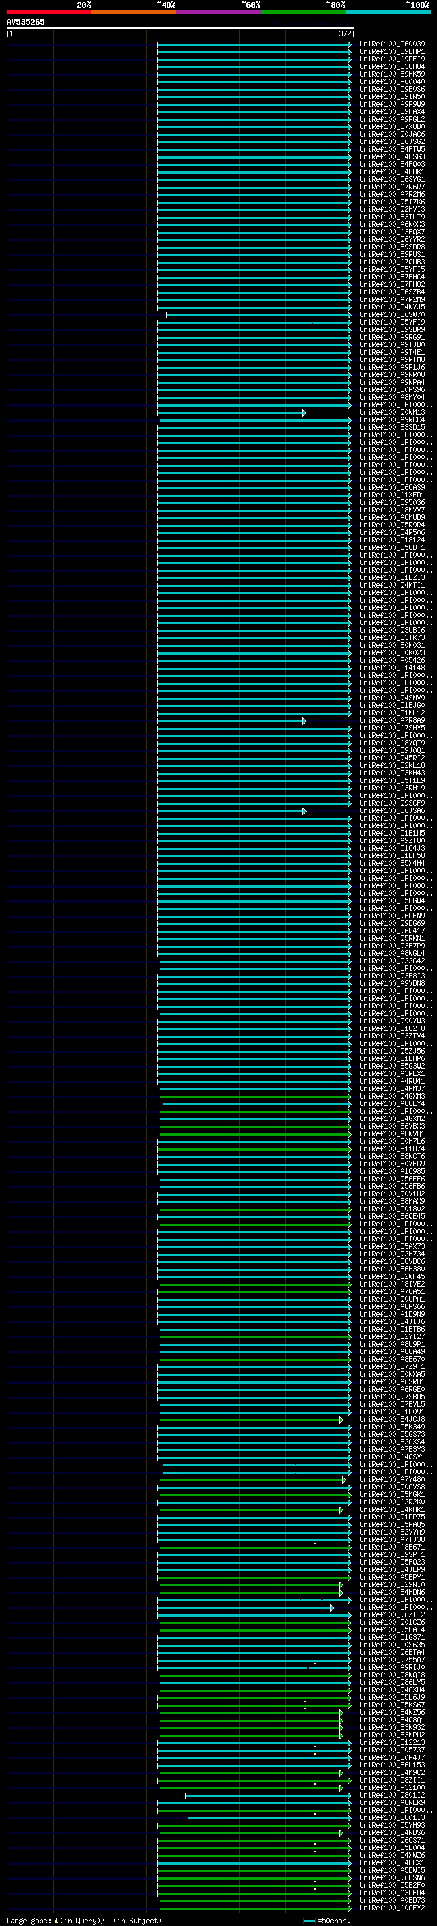Image resolution: width=437 pixels, height=1926 pixels.
Task: Click the UniRef100_P18124 hit label
Action: 392,540
